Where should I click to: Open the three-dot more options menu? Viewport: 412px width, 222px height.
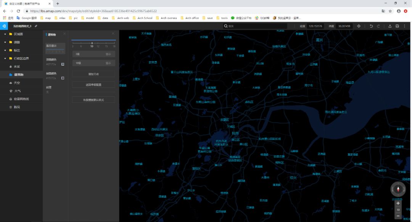click(405, 26)
